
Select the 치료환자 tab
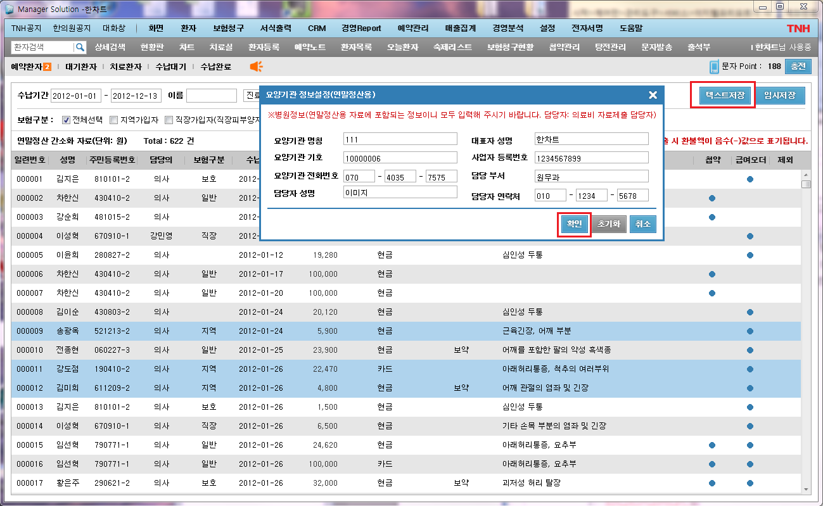coord(125,66)
